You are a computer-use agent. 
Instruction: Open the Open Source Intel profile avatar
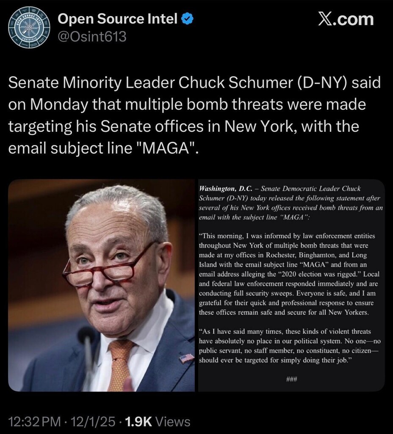point(29,27)
